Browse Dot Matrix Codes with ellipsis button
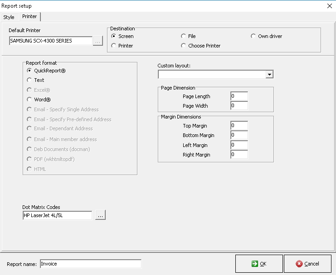The width and height of the screenshot is (336, 275). click(x=101, y=216)
